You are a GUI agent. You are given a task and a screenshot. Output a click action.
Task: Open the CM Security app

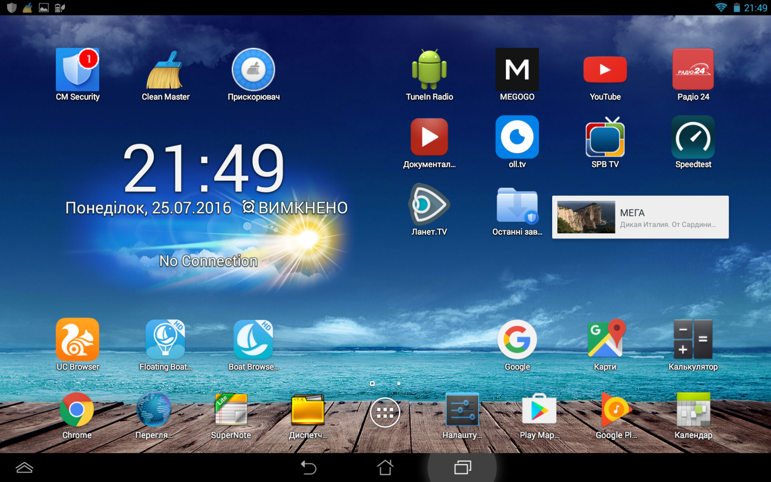[x=77, y=70]
